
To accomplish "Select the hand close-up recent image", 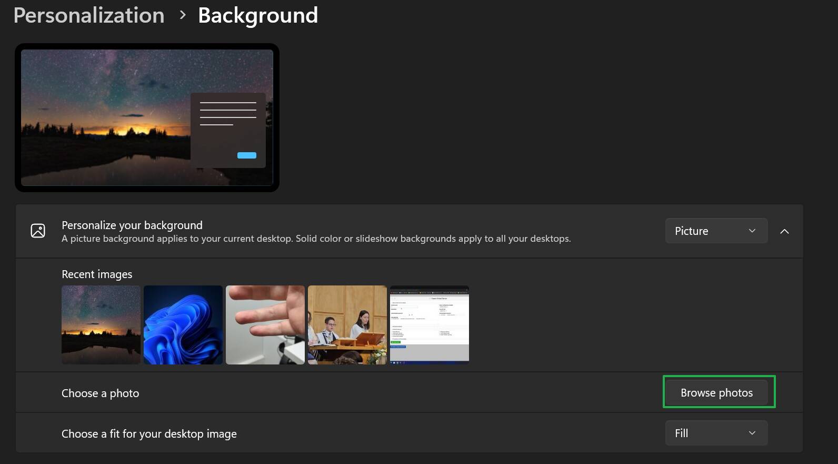I will [x=265, y=325].
